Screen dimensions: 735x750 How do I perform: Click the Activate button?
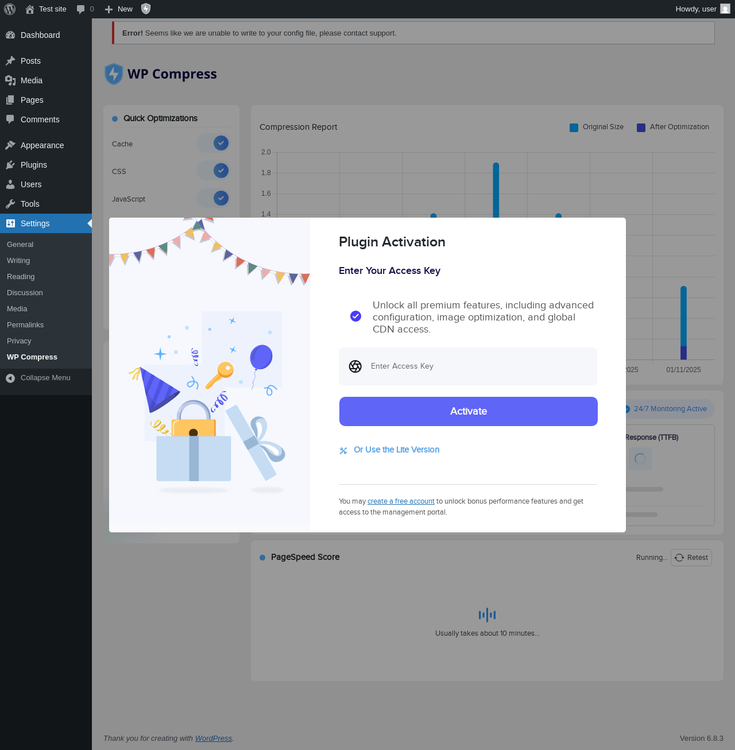(x=469, y=411)
